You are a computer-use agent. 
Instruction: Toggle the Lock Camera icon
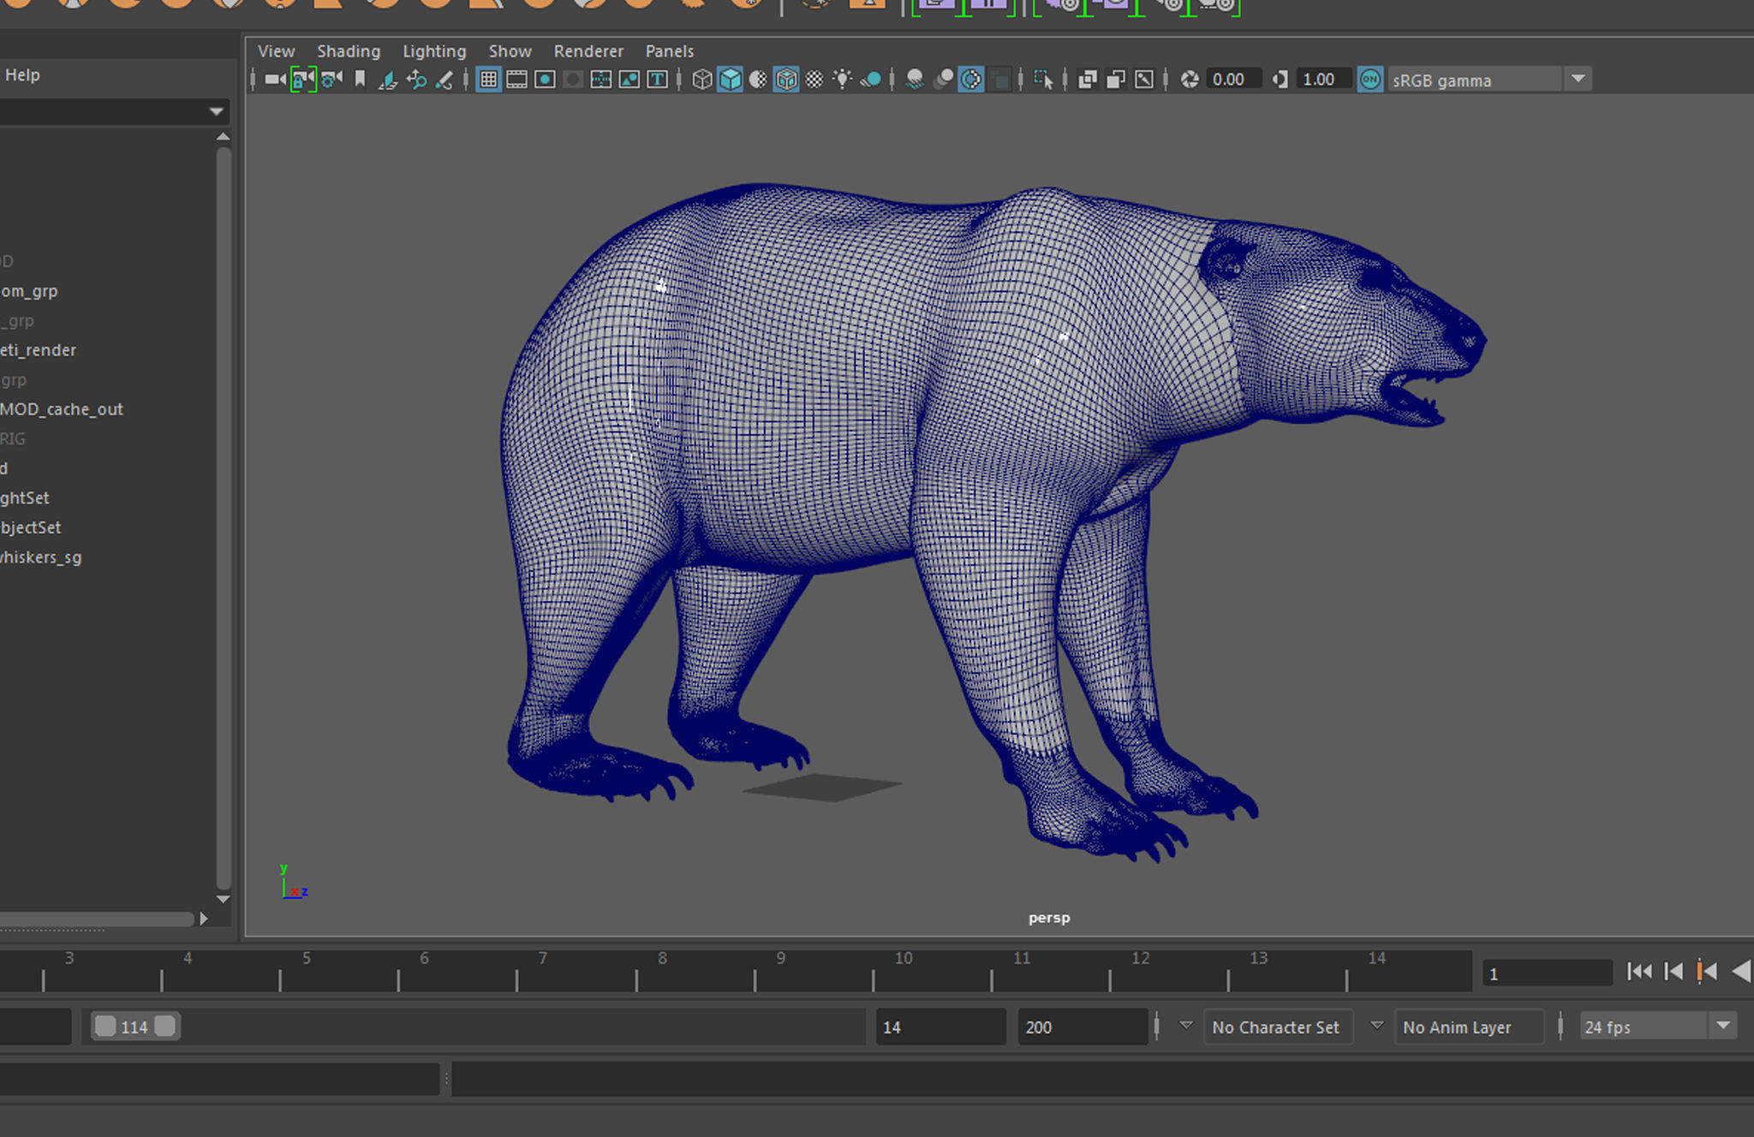click(303, 80)
